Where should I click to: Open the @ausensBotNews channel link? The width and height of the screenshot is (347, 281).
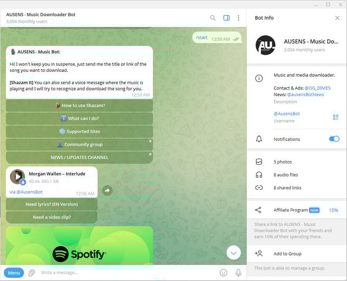click(x=305, y=95)
